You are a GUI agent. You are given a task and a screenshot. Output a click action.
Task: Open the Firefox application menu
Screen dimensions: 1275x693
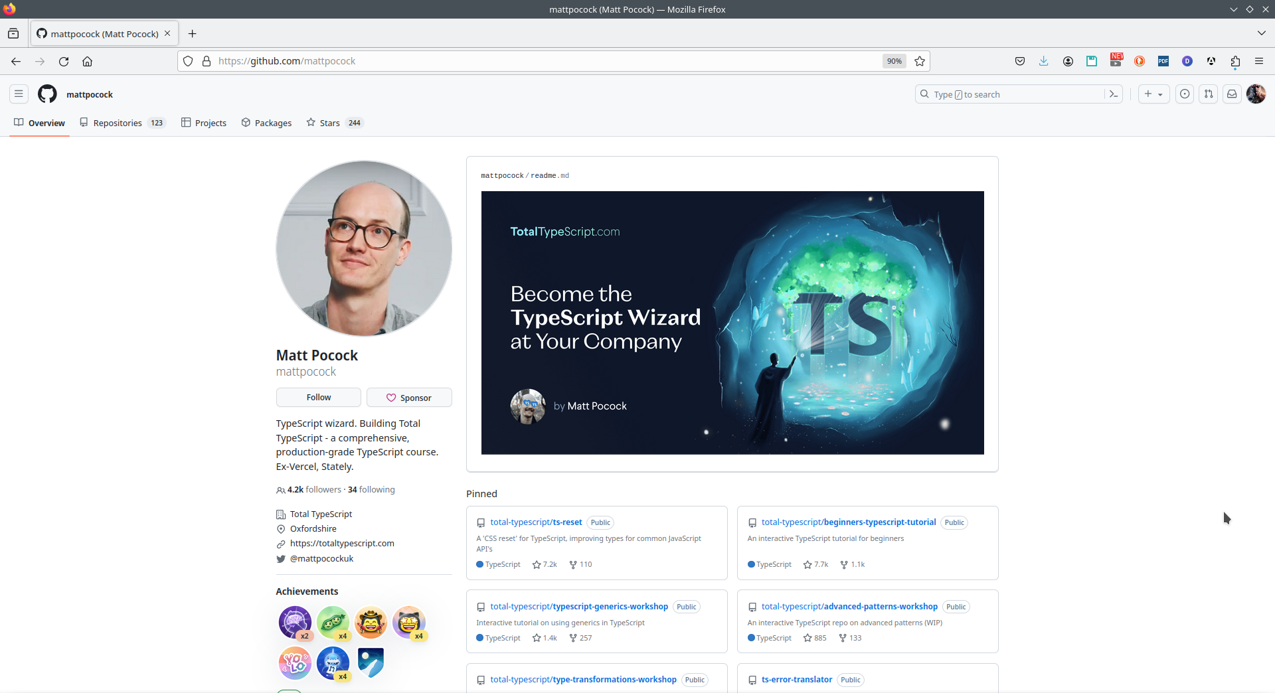tap(1259, 61)
